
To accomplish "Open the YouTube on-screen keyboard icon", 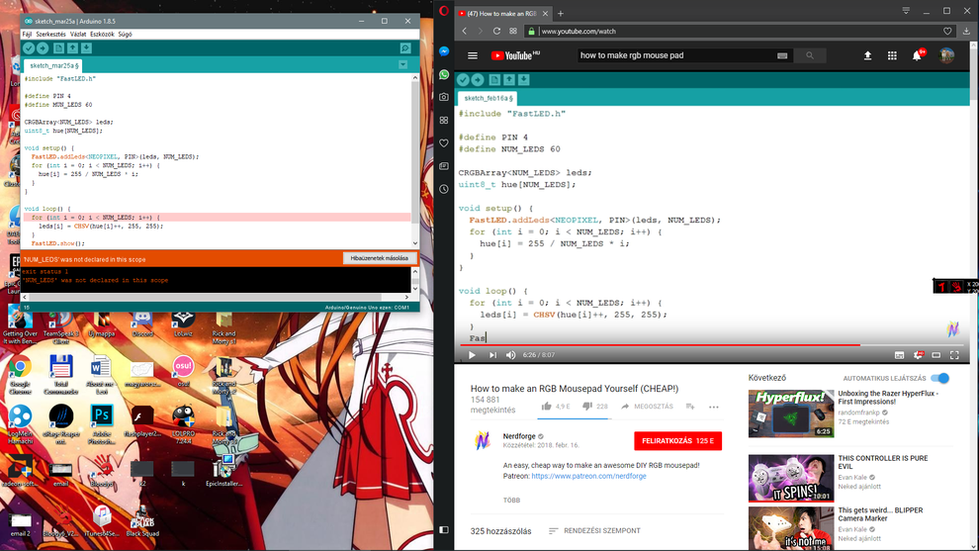I will point(782,55).
